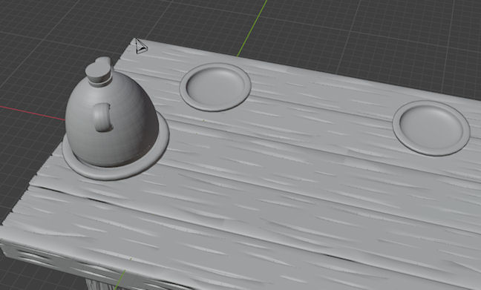
Task: Select the jug's handle
Action: 103,118
